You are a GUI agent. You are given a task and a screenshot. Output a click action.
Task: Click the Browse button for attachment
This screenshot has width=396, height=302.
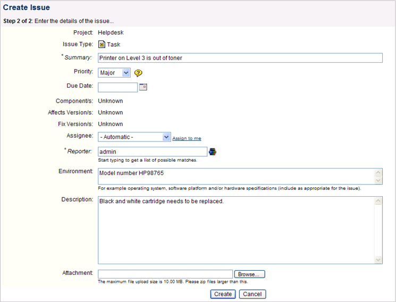pyautogui.click(x=249, y=274)
